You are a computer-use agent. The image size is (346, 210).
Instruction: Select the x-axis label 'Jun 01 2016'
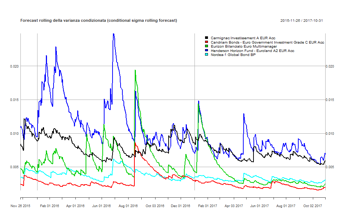tap(102, 206)
